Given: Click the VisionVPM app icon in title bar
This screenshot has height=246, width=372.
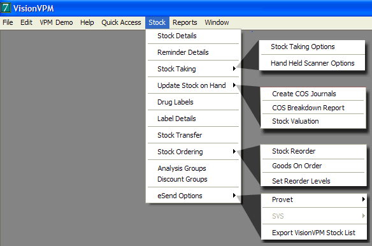Looking at the screenshot, I should click(x=6, y=8).
